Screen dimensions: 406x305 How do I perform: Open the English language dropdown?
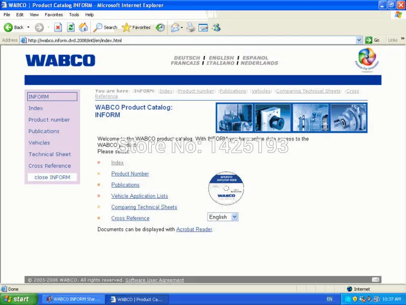pyautogui.click(x=223, y=217)
